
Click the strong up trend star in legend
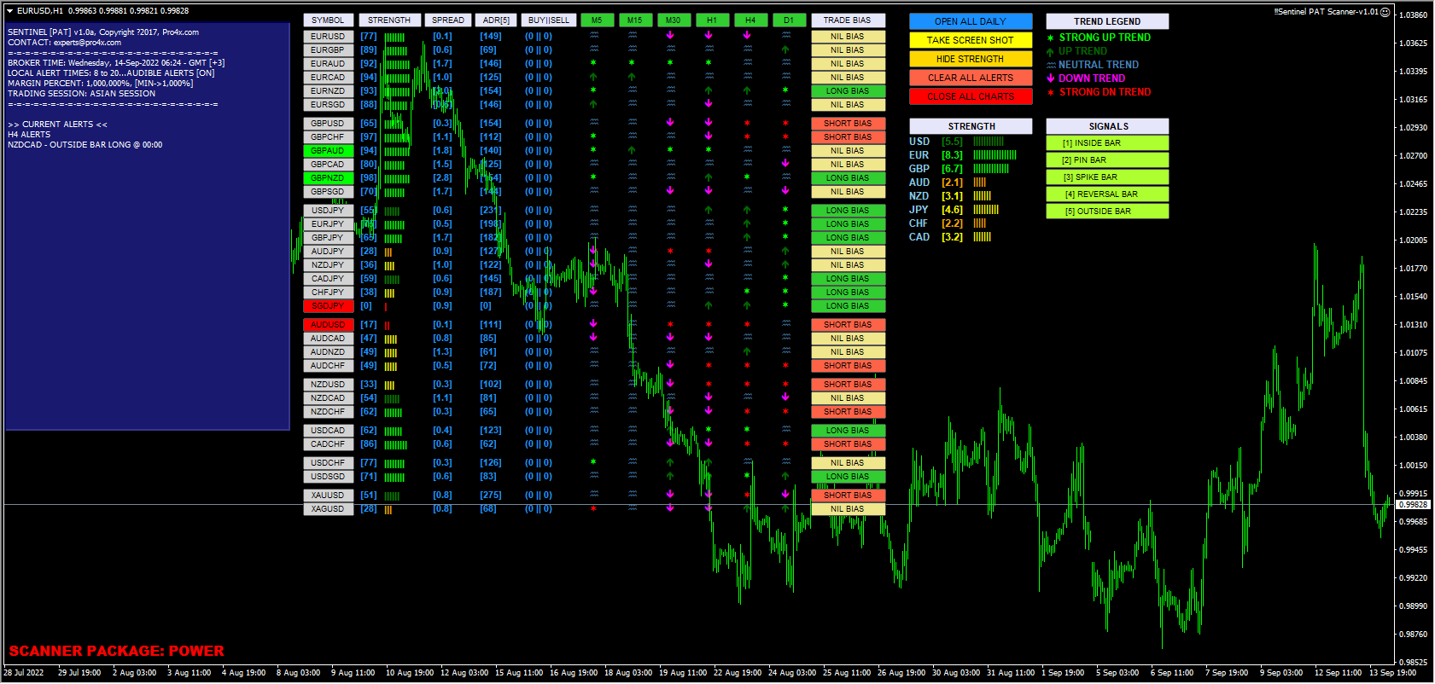click(x=1051, y=38)
